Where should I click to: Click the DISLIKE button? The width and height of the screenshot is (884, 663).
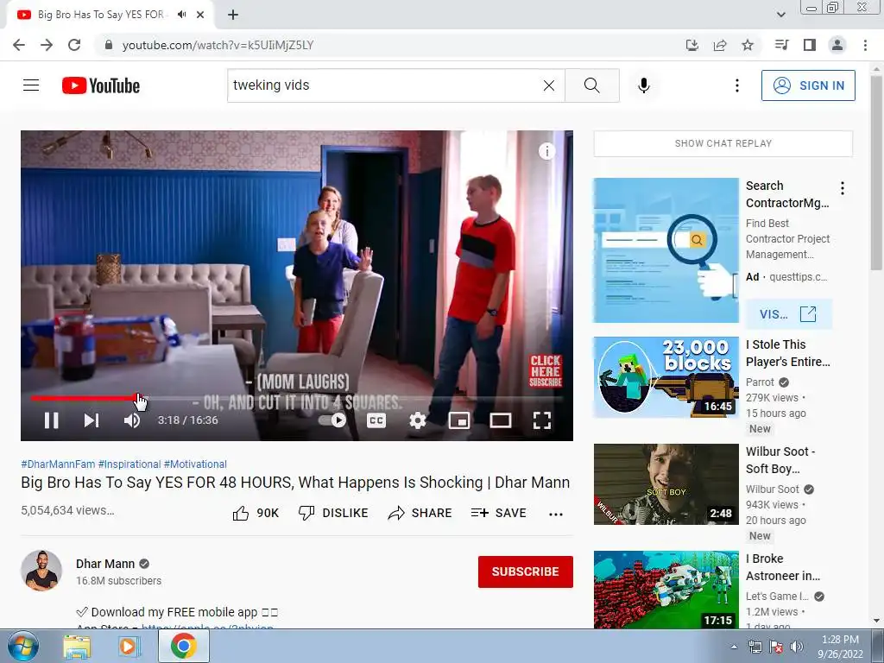click(332, 513)
